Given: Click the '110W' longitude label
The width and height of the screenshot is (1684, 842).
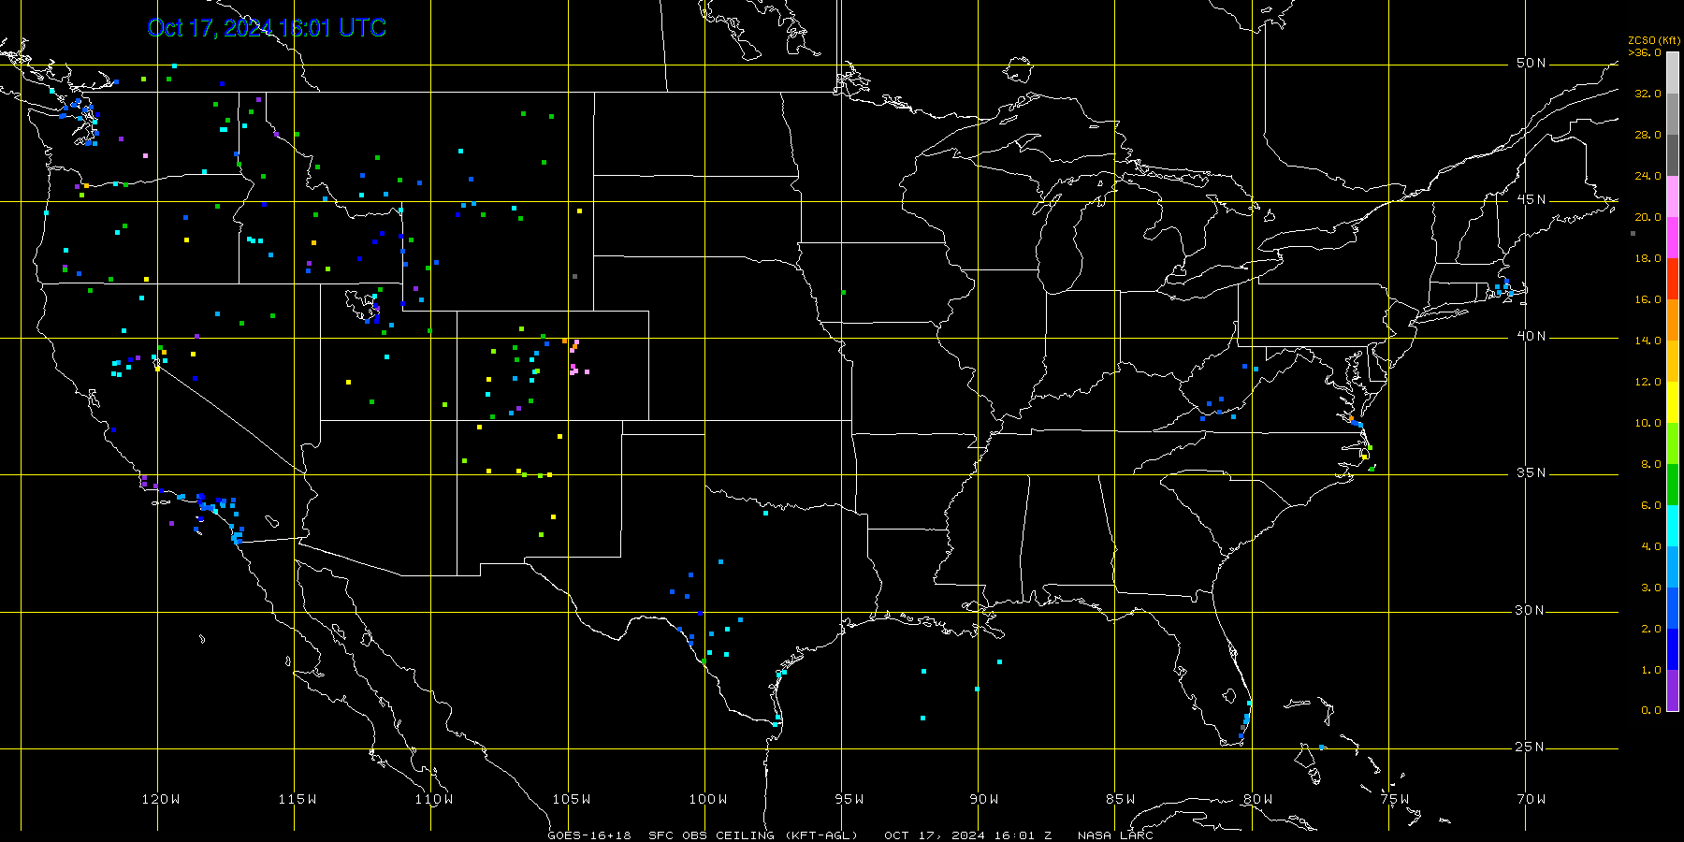Looking at the screenshot, I should [x=434, y=799].
